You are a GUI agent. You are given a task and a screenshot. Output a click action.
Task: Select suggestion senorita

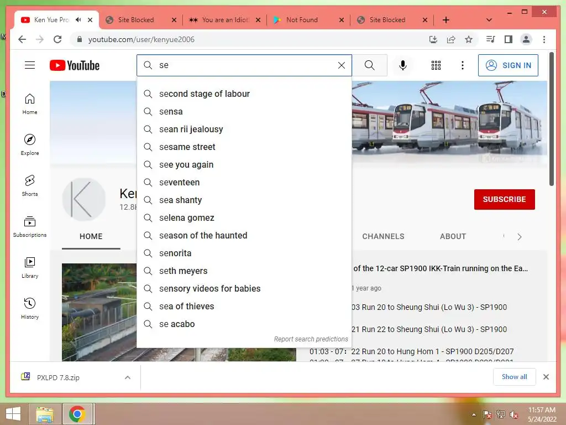[244, 253]
